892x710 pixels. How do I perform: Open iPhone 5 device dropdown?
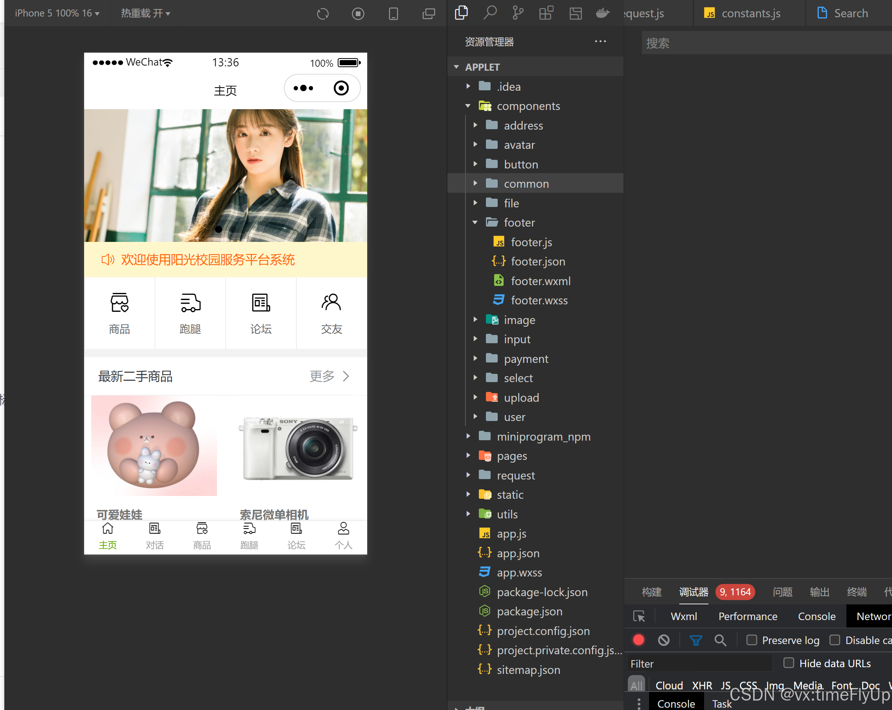(x=57, y=13)
